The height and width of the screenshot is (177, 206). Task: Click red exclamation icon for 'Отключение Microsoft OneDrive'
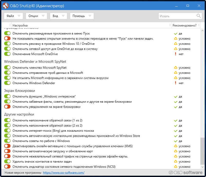coord(175,54)
